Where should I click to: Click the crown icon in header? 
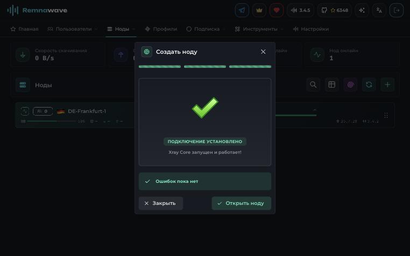(x=259, y=10)
